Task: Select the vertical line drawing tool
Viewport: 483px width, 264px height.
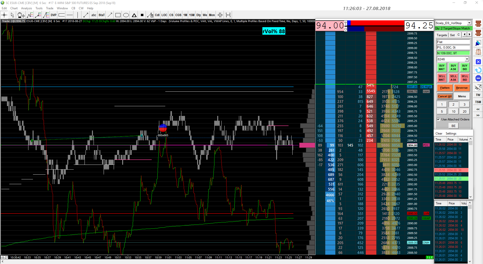Action: coord(78,15)
